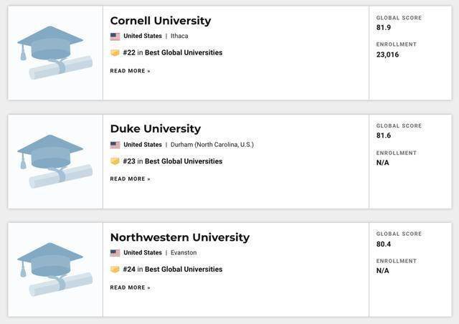Click Cornell's enrollment figure 23,016
Viewport: 459px width, 324px height.
[387, 54]
